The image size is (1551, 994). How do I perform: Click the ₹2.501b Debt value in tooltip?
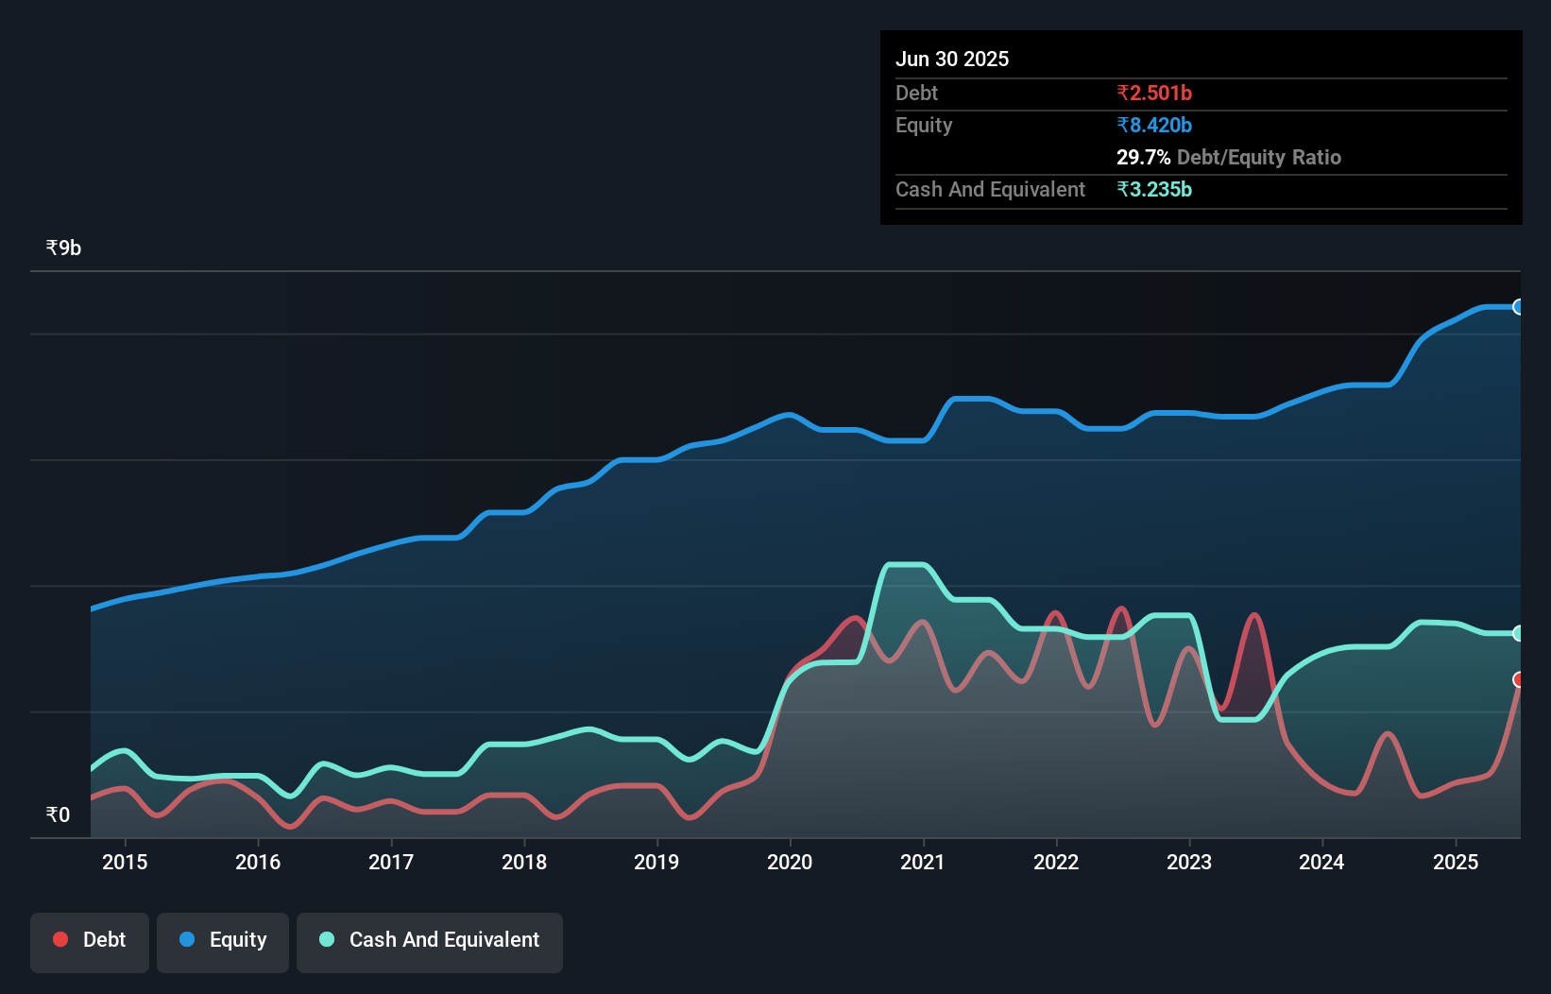pos(1154,93)
